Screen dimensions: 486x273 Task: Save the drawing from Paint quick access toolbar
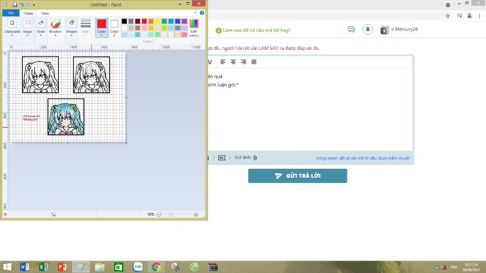point(15,5)
